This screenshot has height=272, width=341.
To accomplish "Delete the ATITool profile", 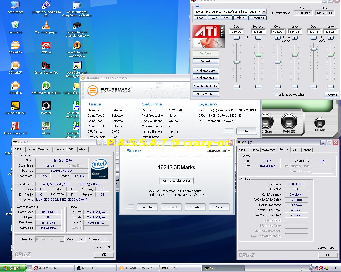I will pyautogui.click(x=240, y=18).
